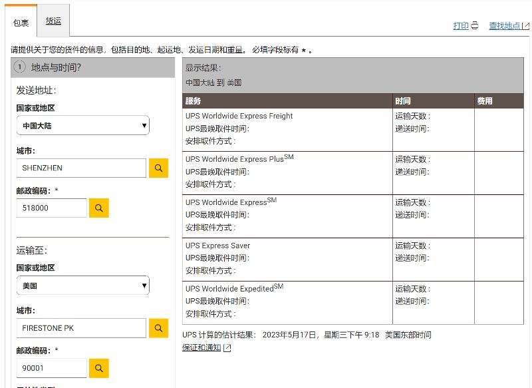Select the UPS Express Saver service name
The width and height of the screenshot is (532, 388).
[217, 246]
